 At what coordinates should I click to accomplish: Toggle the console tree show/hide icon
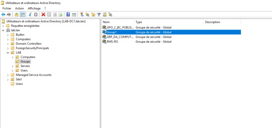[x=22, y=15]
